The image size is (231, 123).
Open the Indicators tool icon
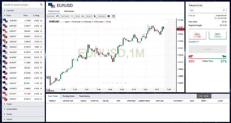click(x=109, y=16)
